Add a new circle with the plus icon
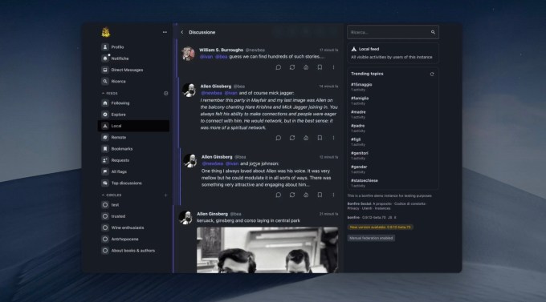Viewport: 546px width, 302px height. tap(165, 195)
